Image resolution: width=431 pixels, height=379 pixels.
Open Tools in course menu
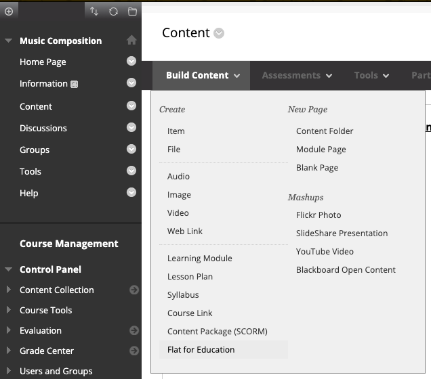[30, 171]
